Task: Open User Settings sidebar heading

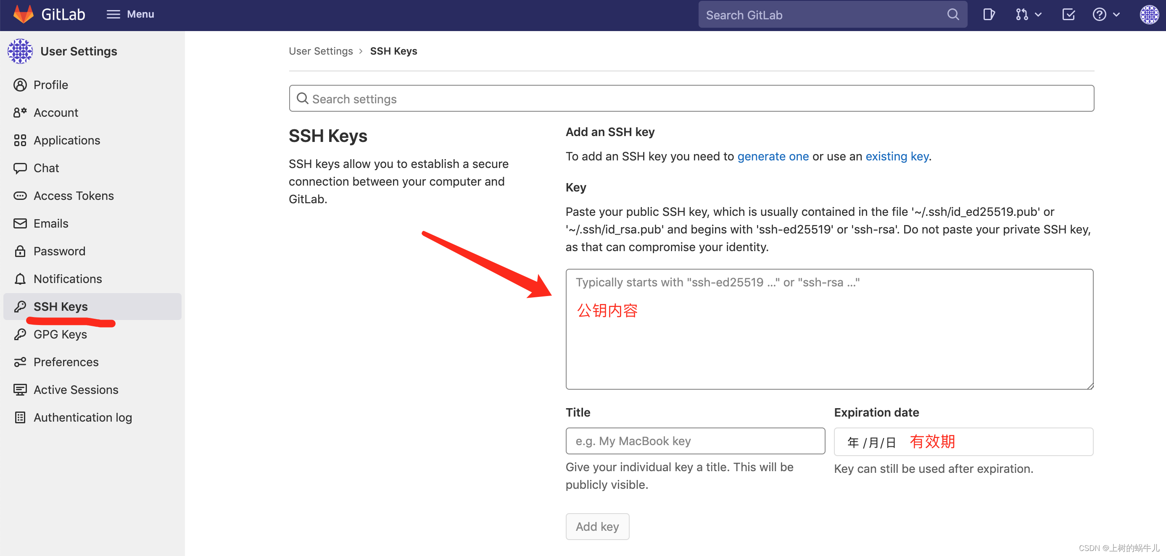Action: [79, 51]
